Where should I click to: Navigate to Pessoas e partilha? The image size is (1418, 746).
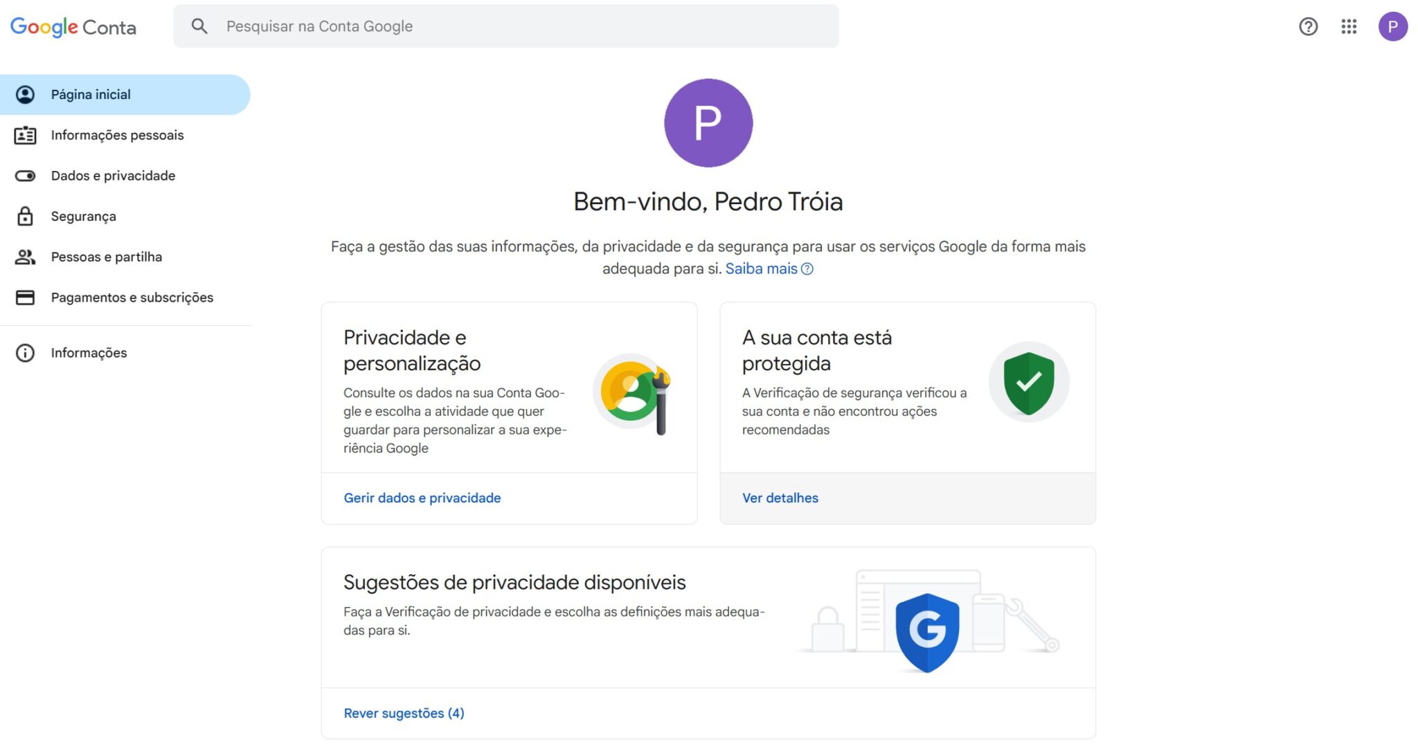(x=106, y=257)
